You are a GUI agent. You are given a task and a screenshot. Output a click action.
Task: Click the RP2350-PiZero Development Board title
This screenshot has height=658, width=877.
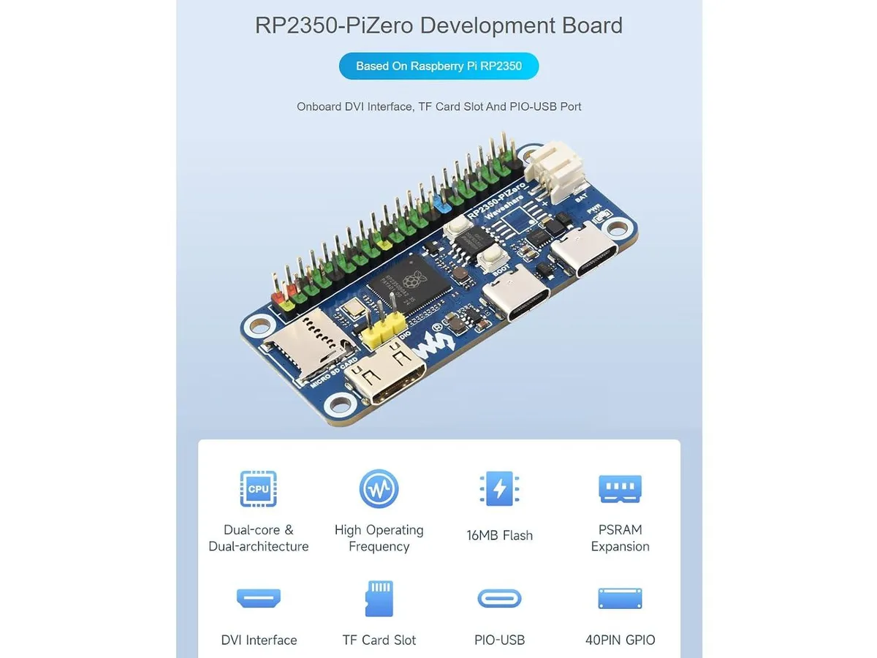438,25
